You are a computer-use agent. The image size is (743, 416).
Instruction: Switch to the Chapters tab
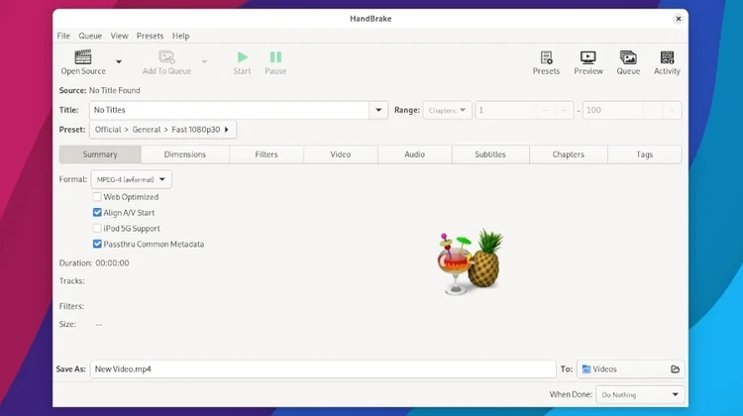(x=569, y=155)
